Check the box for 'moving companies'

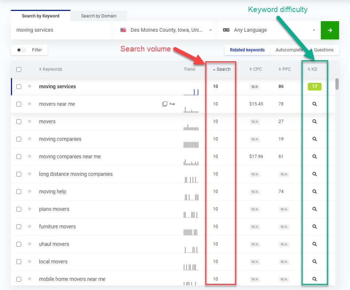(19, 139)
